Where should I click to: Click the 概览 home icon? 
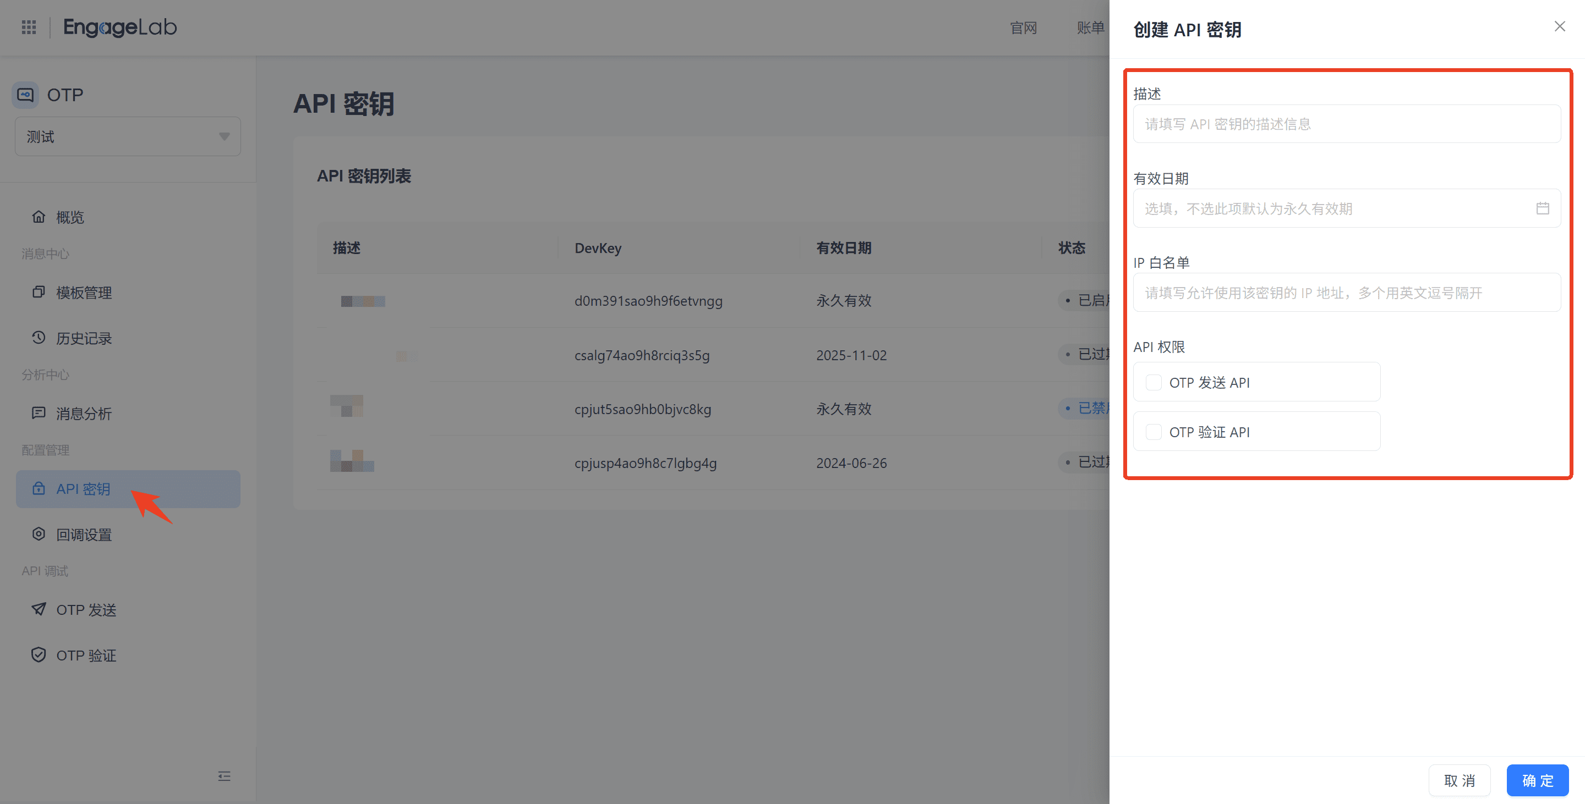click(x=39, y=217)
